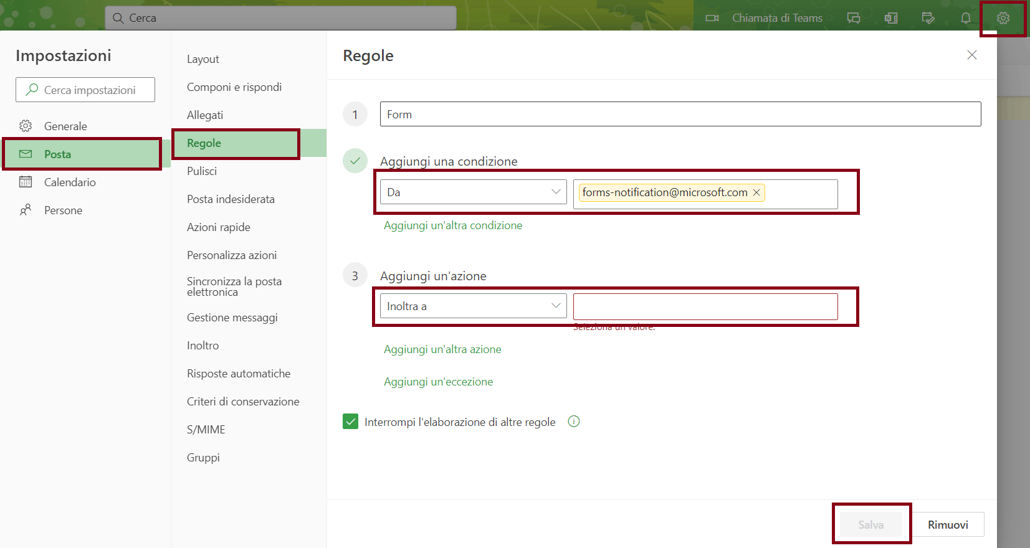Screen dimensions: 1030x548
Task: Click Aggiungi un'altra condizione link
Action: [x=453, y=225]
